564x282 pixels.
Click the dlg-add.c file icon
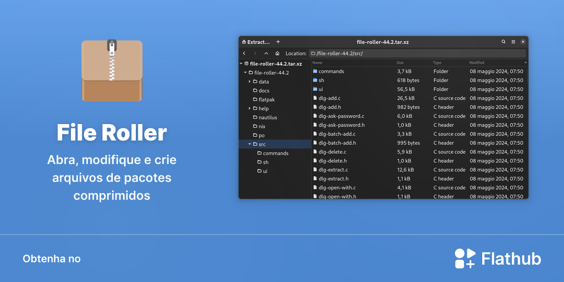coord(315,98)
